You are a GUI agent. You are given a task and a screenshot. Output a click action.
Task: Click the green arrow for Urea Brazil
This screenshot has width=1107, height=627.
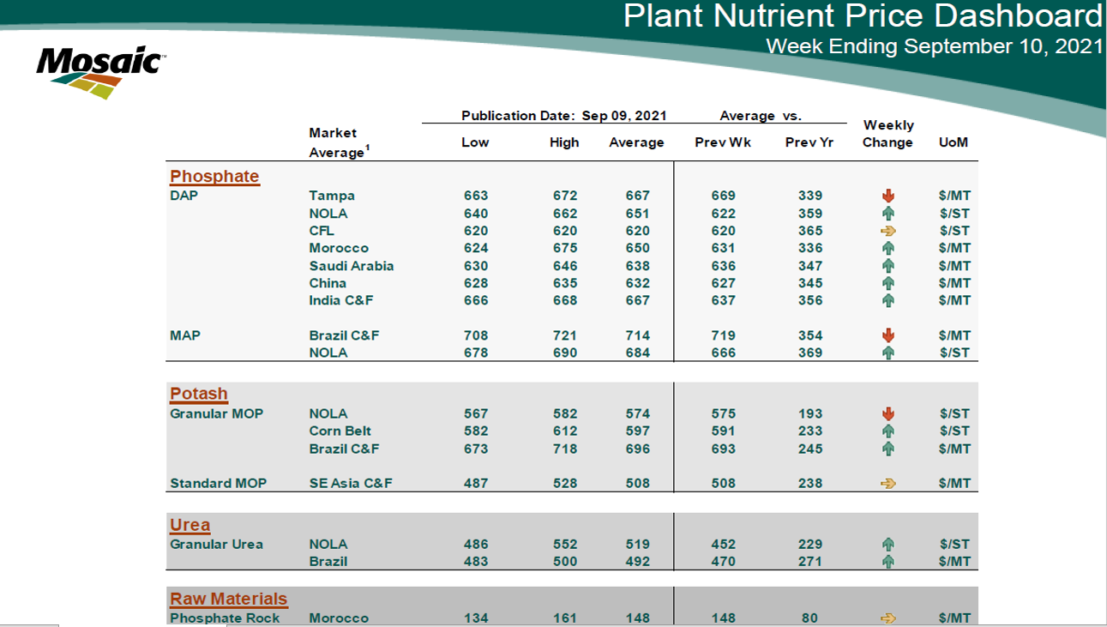[887, 562]
